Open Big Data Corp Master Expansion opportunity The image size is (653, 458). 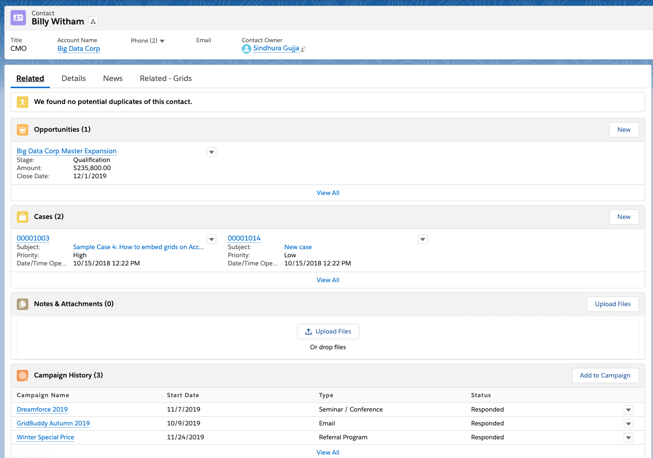(x=67, y=151)
